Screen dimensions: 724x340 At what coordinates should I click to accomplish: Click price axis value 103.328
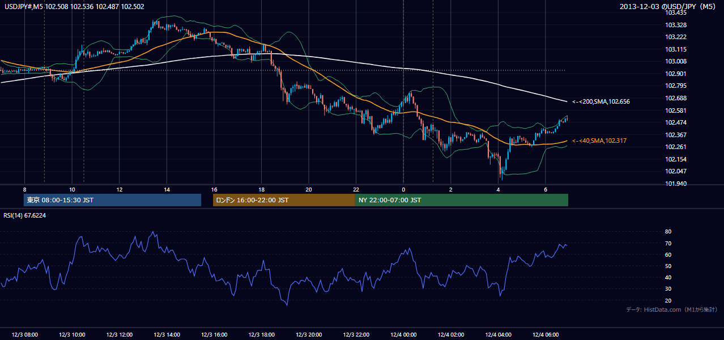click(676, 25)
